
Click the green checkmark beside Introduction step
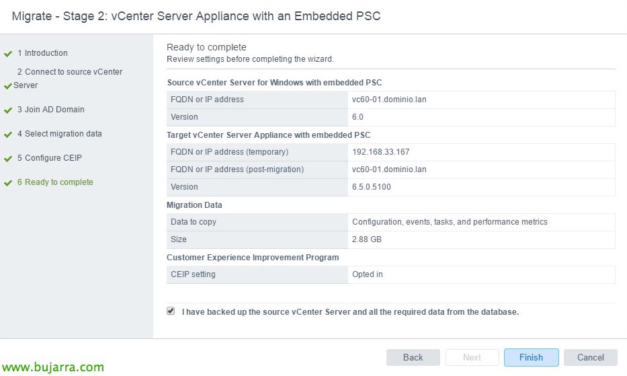click(x=8, y=54)
